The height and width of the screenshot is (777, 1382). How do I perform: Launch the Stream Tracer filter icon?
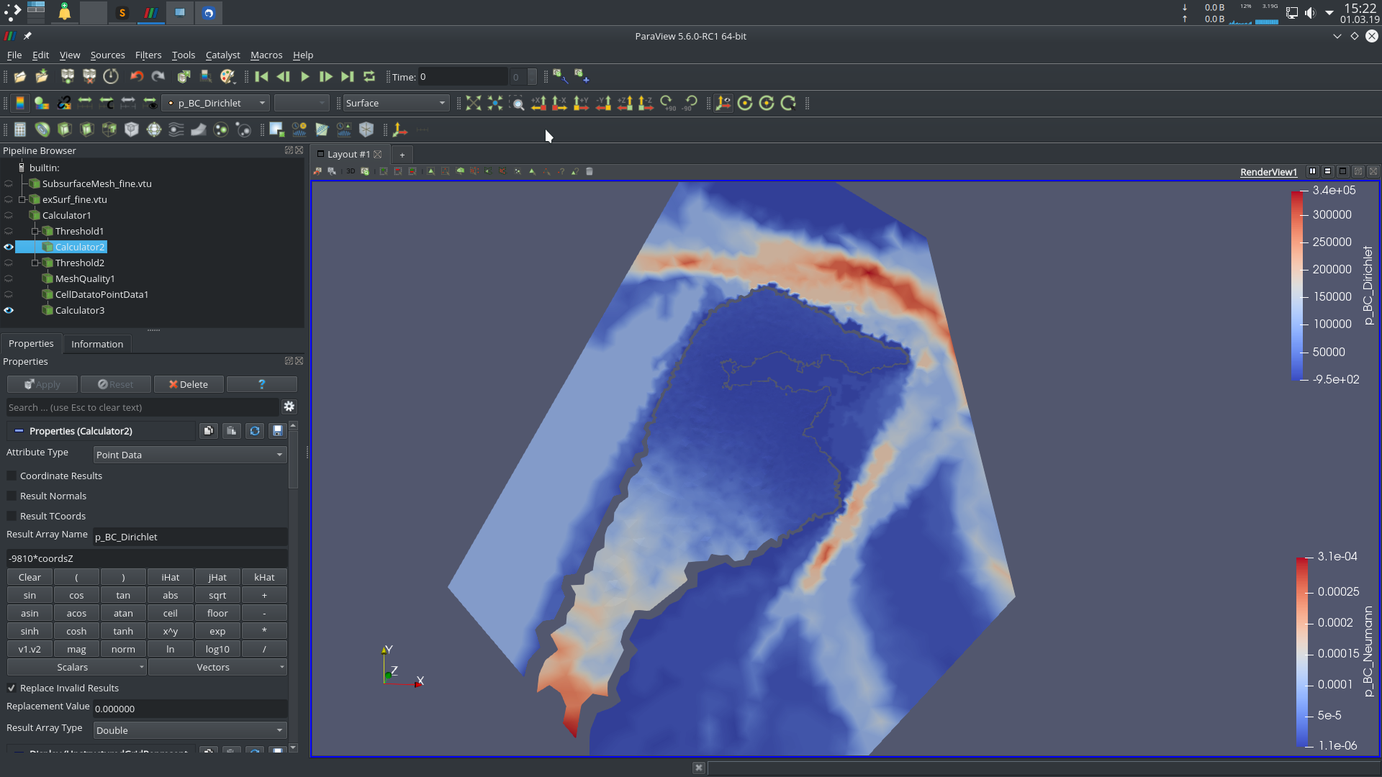coord(176,129)
